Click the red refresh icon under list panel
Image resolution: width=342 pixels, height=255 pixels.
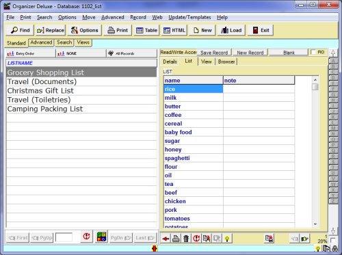pyautogui.click(x=86, y=237)
